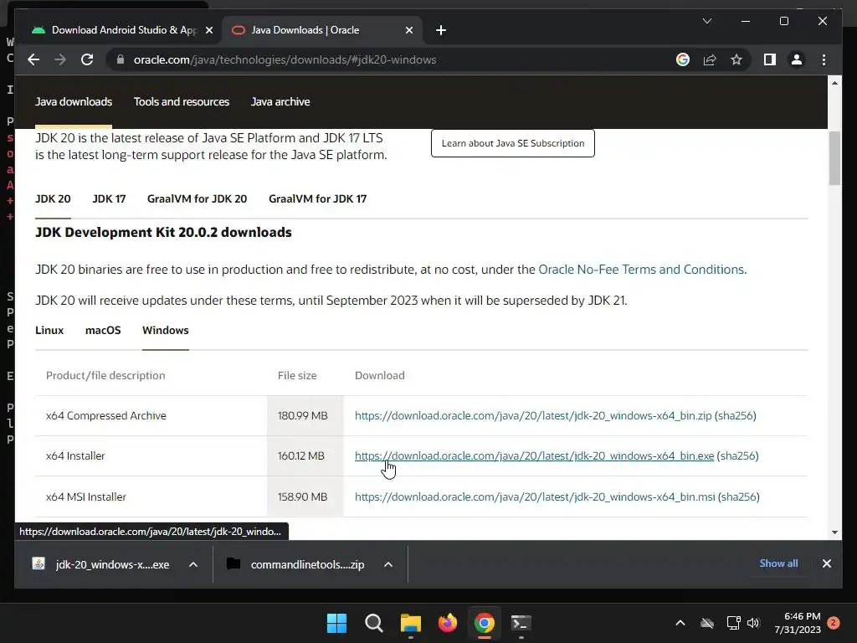Viewport: 857px width, 643px height.
Task: Open notification center badge
Action: coord(834,623)
